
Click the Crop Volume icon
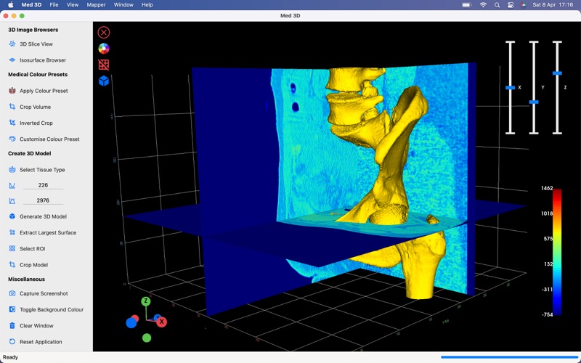click(x=12, y=107)
